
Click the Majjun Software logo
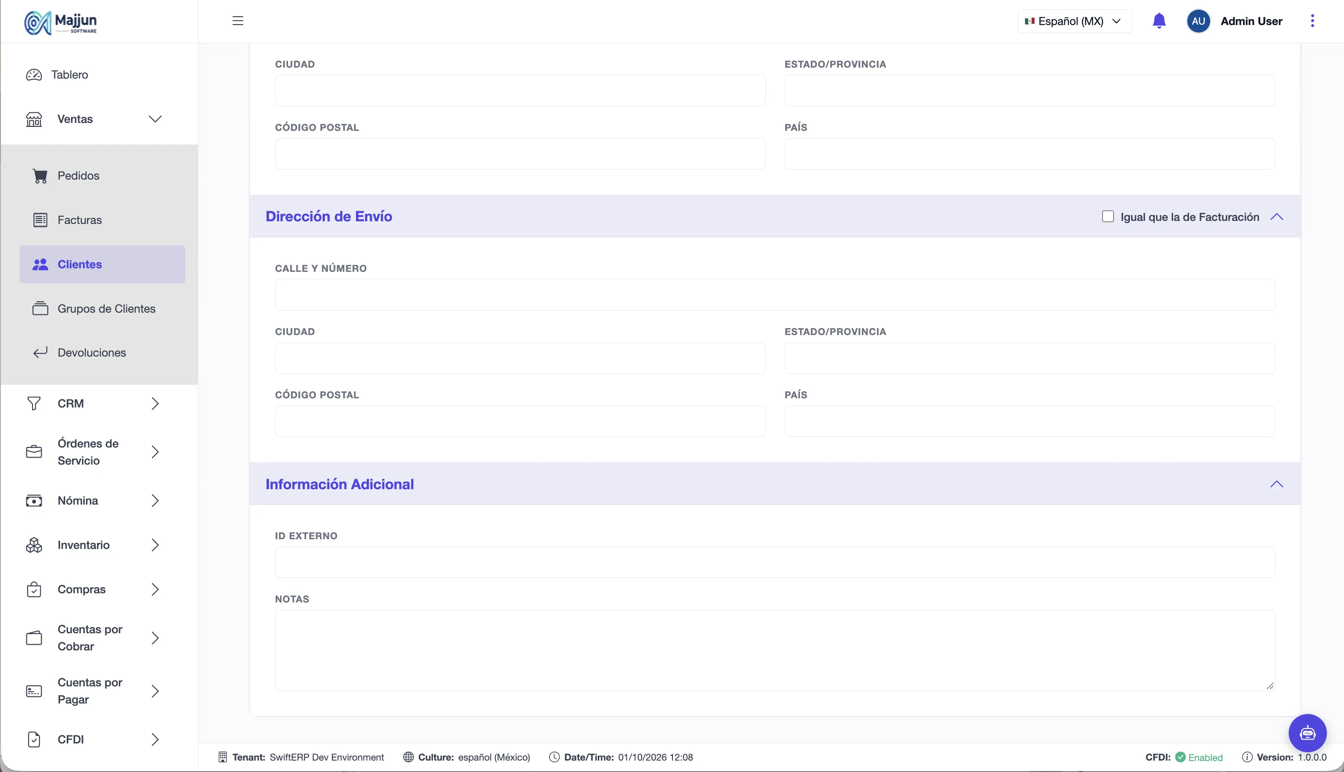61,23
